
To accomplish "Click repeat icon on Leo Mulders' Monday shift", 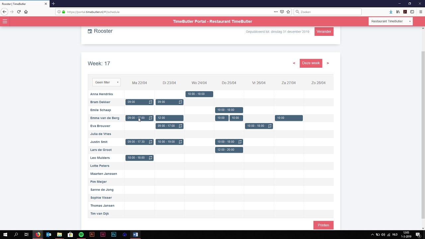I will pyautogui.click(x=150, y=158).
